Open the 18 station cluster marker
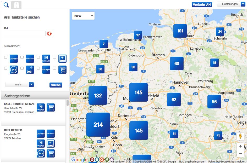This screenshot has width=248, height=163. [x=214, y=63]
